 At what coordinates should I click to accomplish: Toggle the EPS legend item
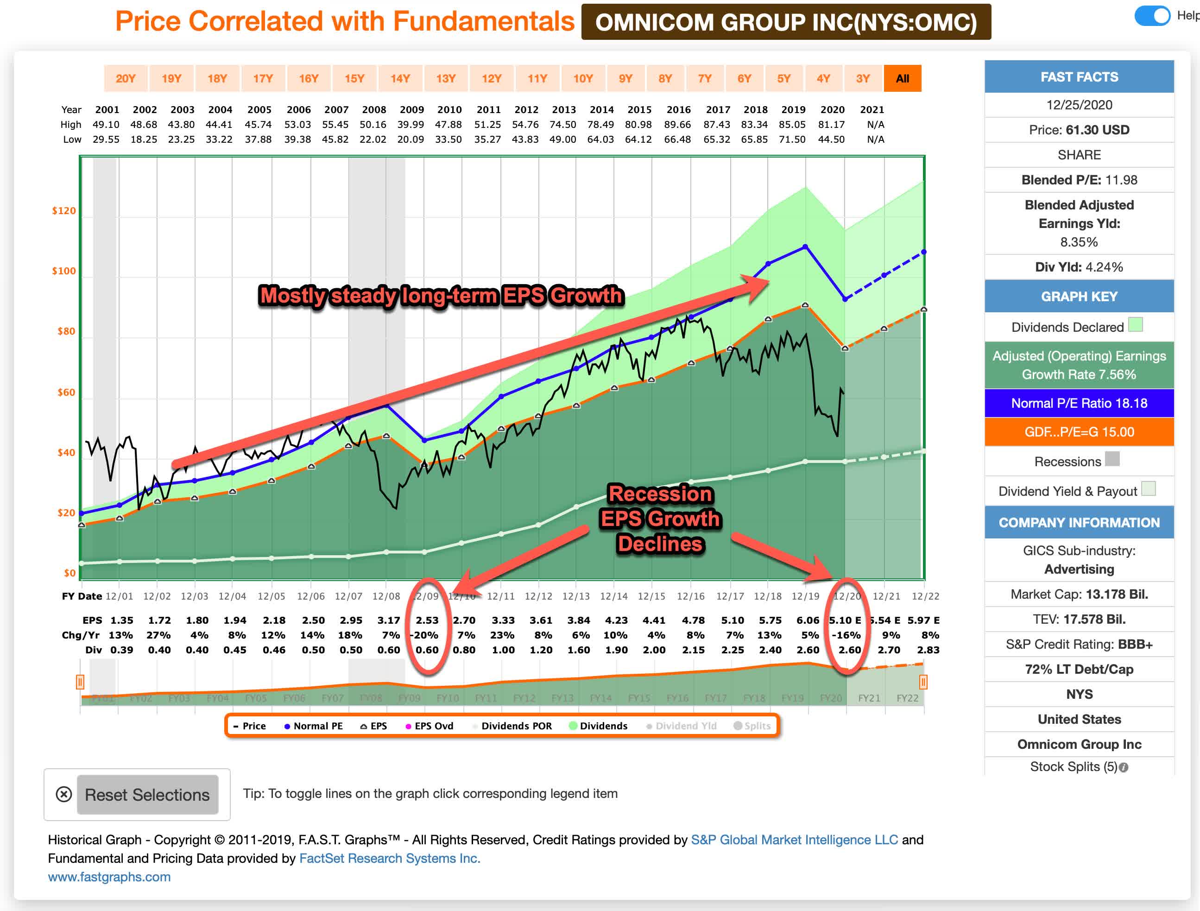tap(374, 726)
